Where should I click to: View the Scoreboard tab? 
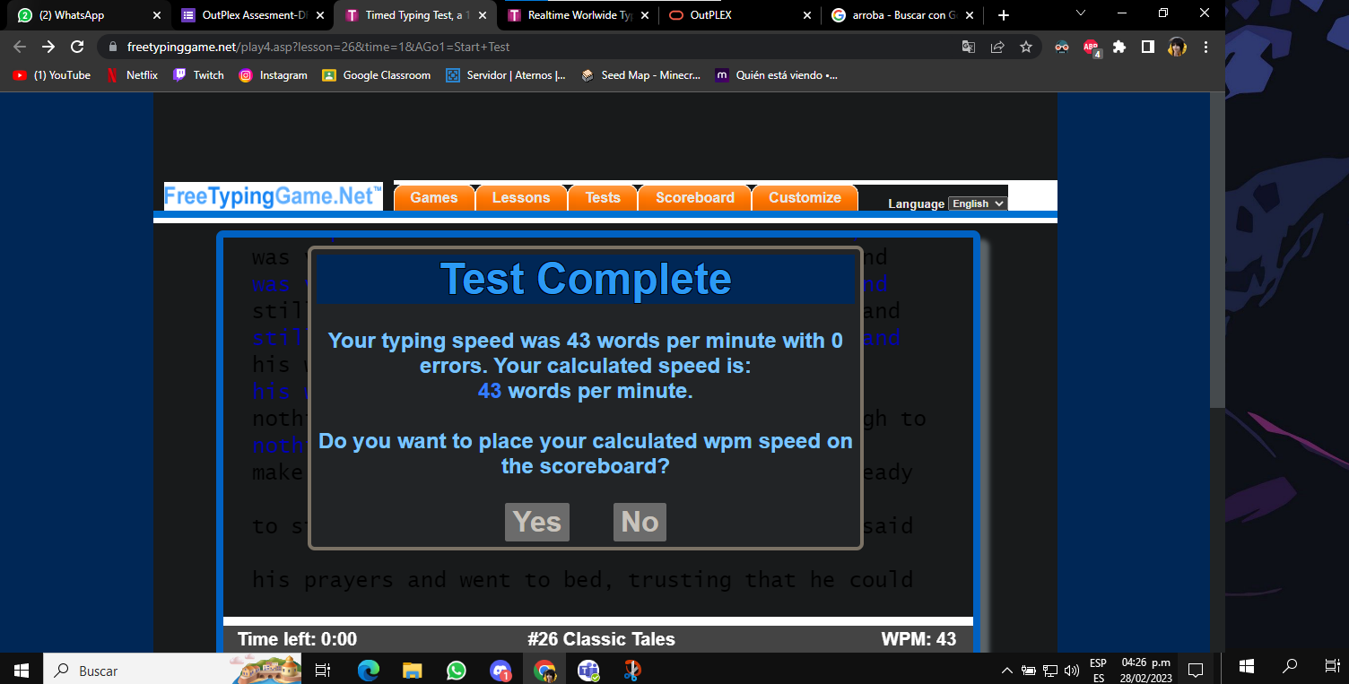point(695,197)
